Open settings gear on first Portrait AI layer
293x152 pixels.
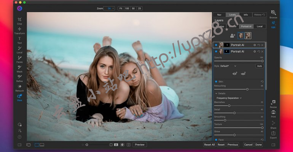coord(255,45)
